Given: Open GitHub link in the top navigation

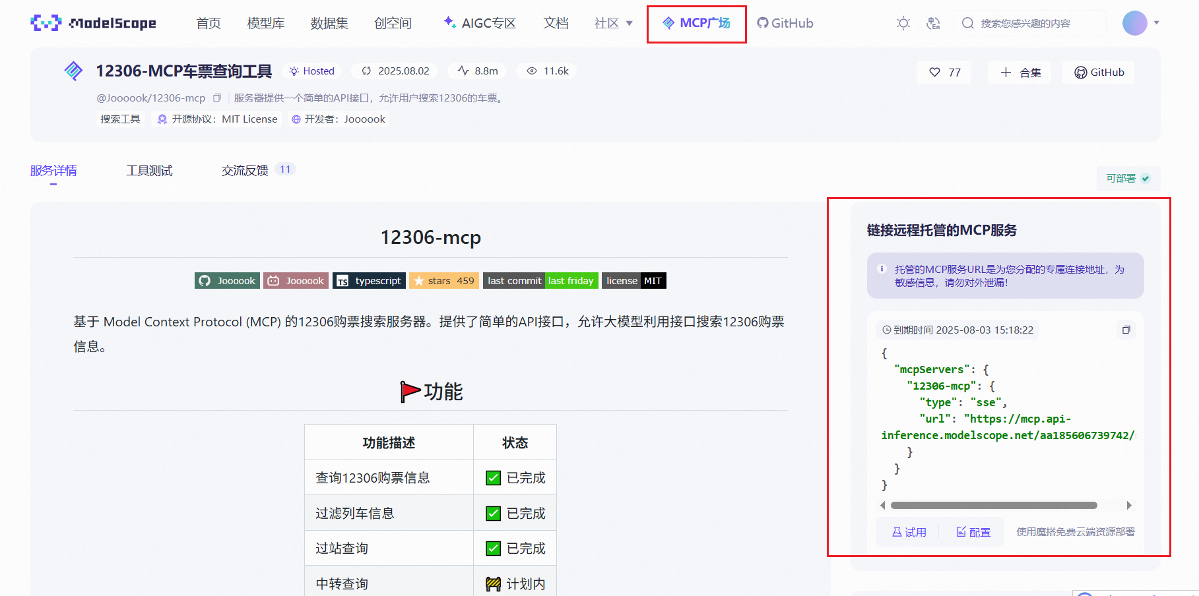Looking at the screenshot, I should pos(785,23).
